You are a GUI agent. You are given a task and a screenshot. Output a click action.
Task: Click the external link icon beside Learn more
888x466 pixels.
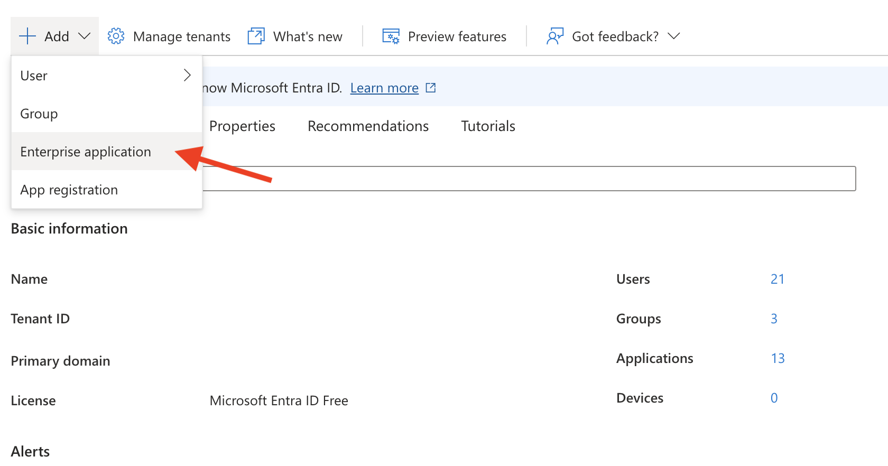[x=431, y=88]
